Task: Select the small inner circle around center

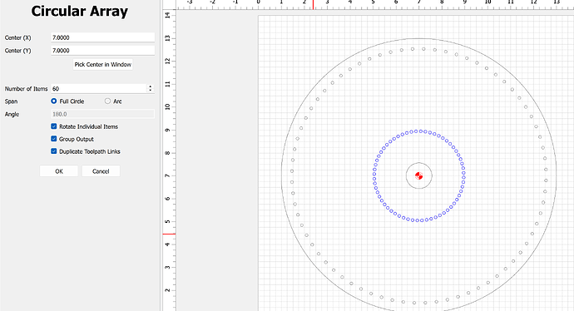Action: click(x=406, y=175)
